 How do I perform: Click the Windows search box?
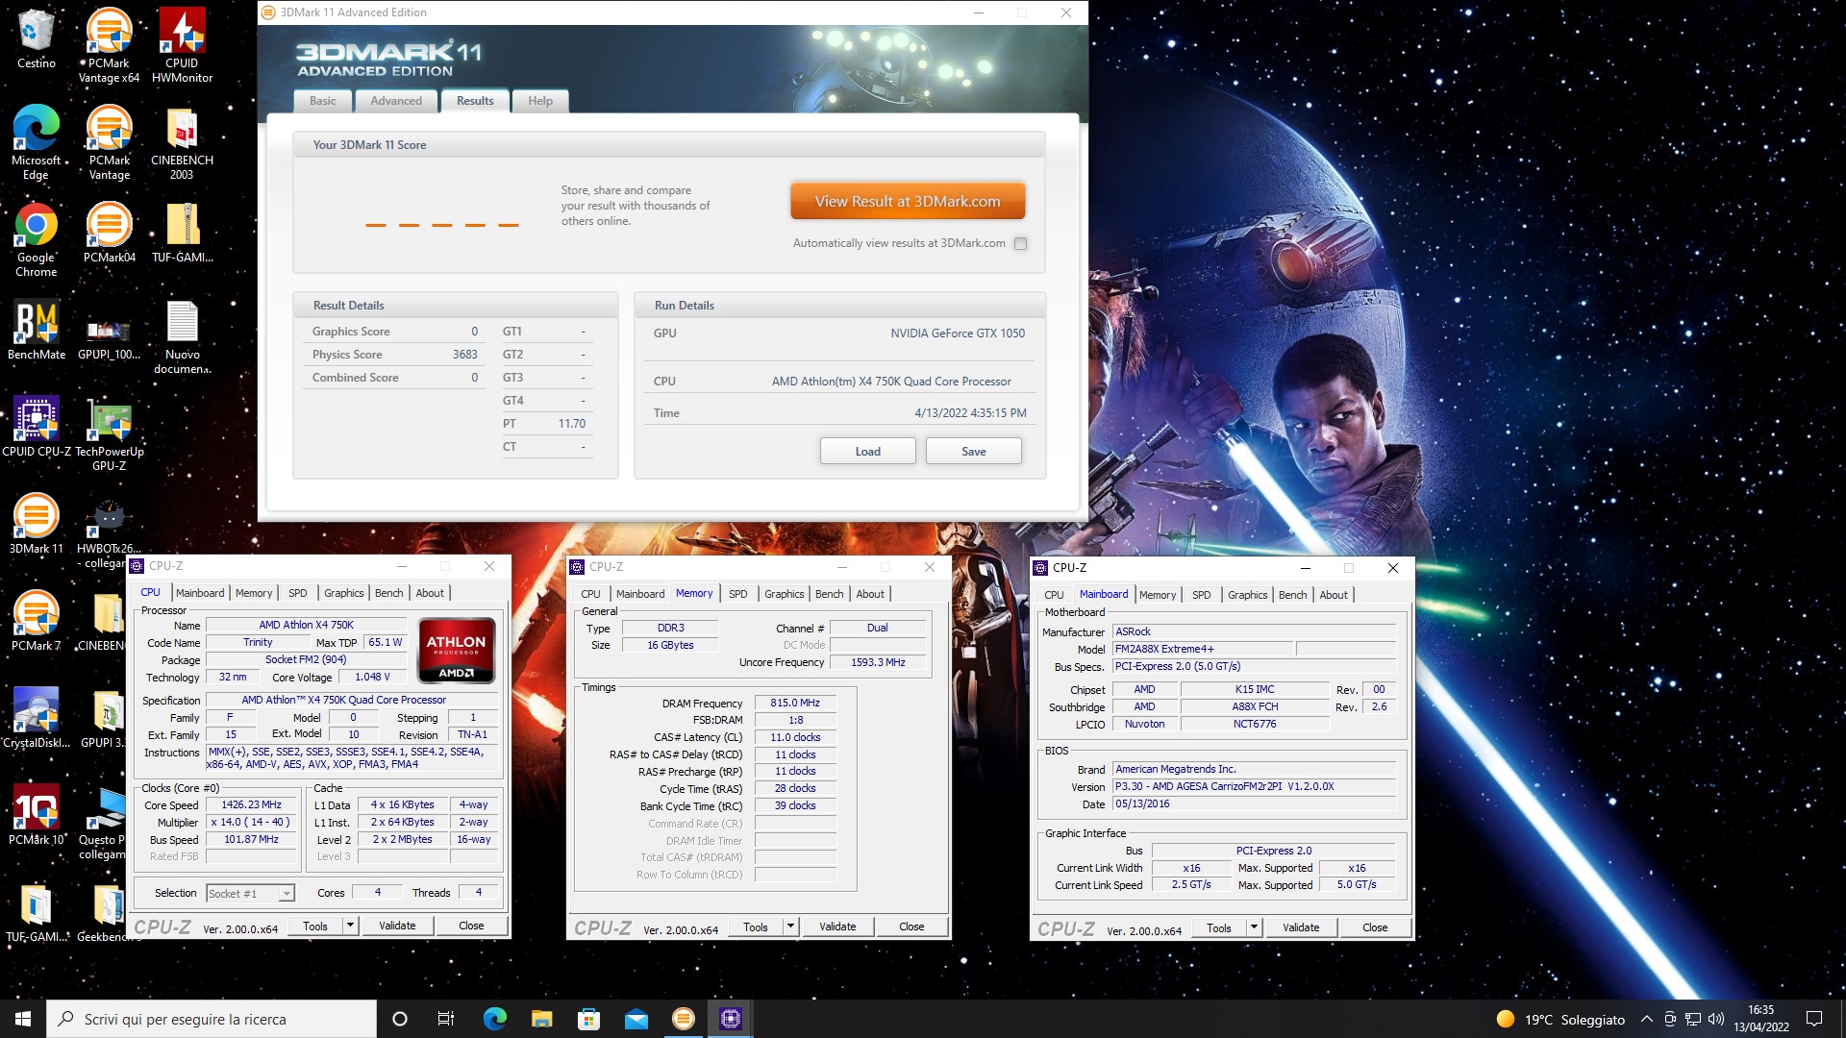212,1019
